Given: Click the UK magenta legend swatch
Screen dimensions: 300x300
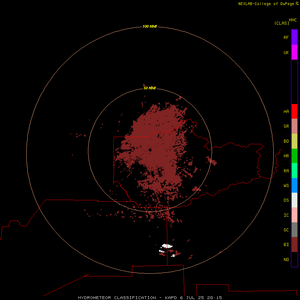Looking at the screenshot, I should point(294,52).
